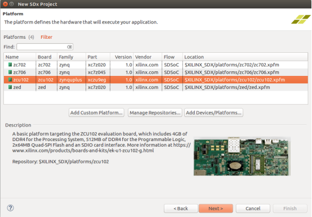
Task: Sort by the Board column header
Action: coord(46,57)
